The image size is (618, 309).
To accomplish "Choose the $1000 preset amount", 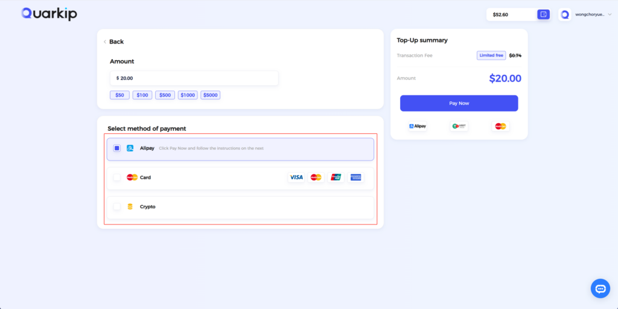I will pyautogui.click(x=188, y=95).
